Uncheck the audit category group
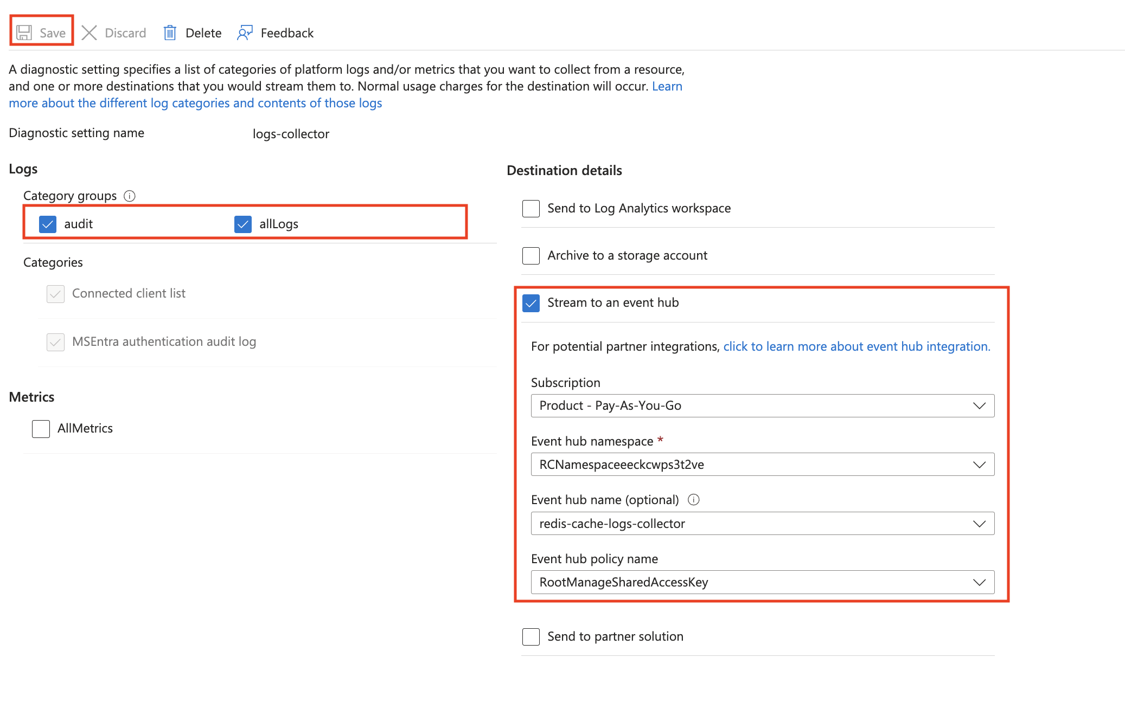 point(48,224)
